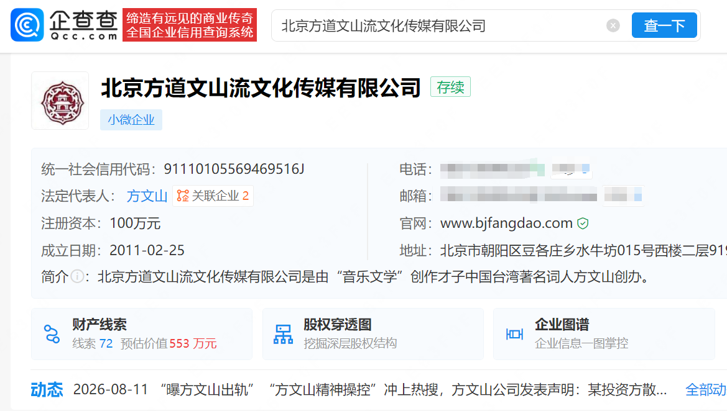Image resolution: width=727 pixels, height=411 pixels.
Task: Click the 动态 section label
Action: (x=47, y=390)
